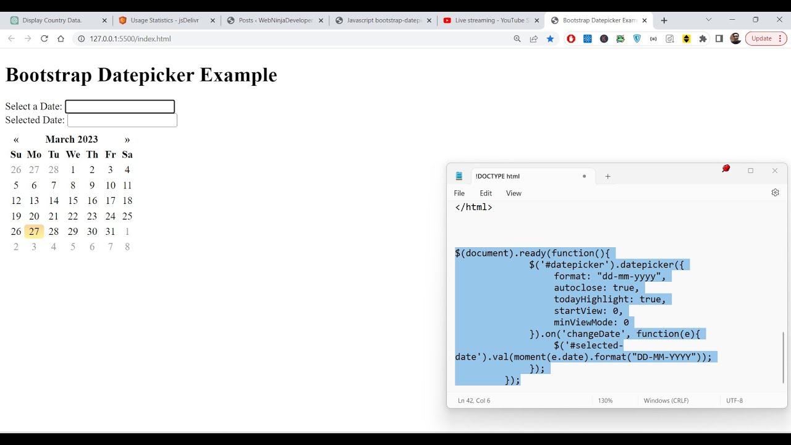Toggle the Chrome side panel icon
The height and width of the screenshot is (445, 791).
click(719, 38)
